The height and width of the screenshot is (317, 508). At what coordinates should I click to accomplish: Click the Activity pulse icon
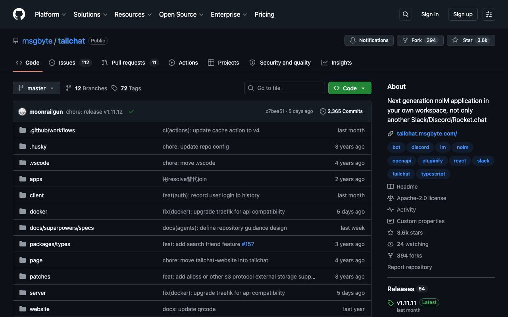[x=391, y=210]
